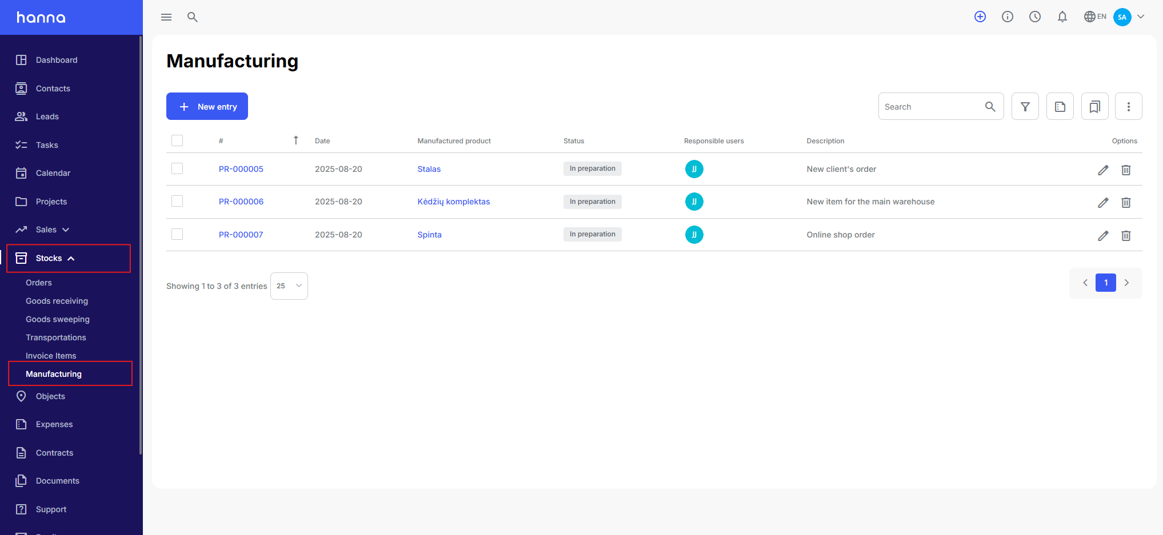1163x535 pixels.
Task: Open link PR-000006
Action: (x=241, y=202)
